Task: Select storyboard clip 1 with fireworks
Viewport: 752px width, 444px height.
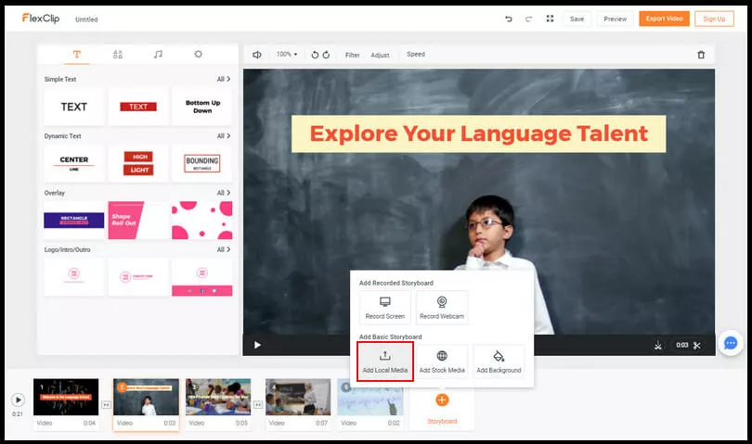Action: 66,397
